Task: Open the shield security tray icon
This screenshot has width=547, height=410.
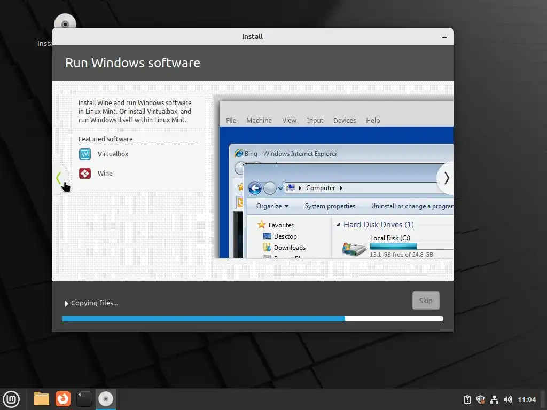Action: (480, 399)
